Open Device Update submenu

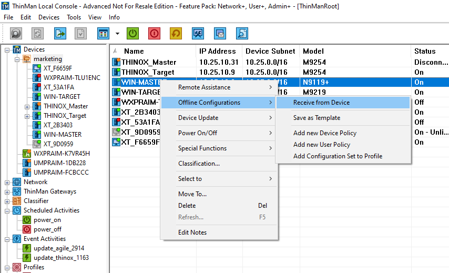[x=219, y=118]
